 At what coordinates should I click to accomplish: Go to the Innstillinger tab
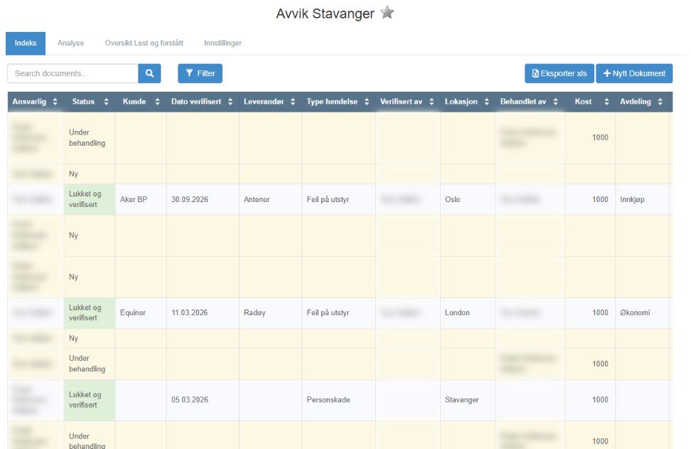coord(223,43)
